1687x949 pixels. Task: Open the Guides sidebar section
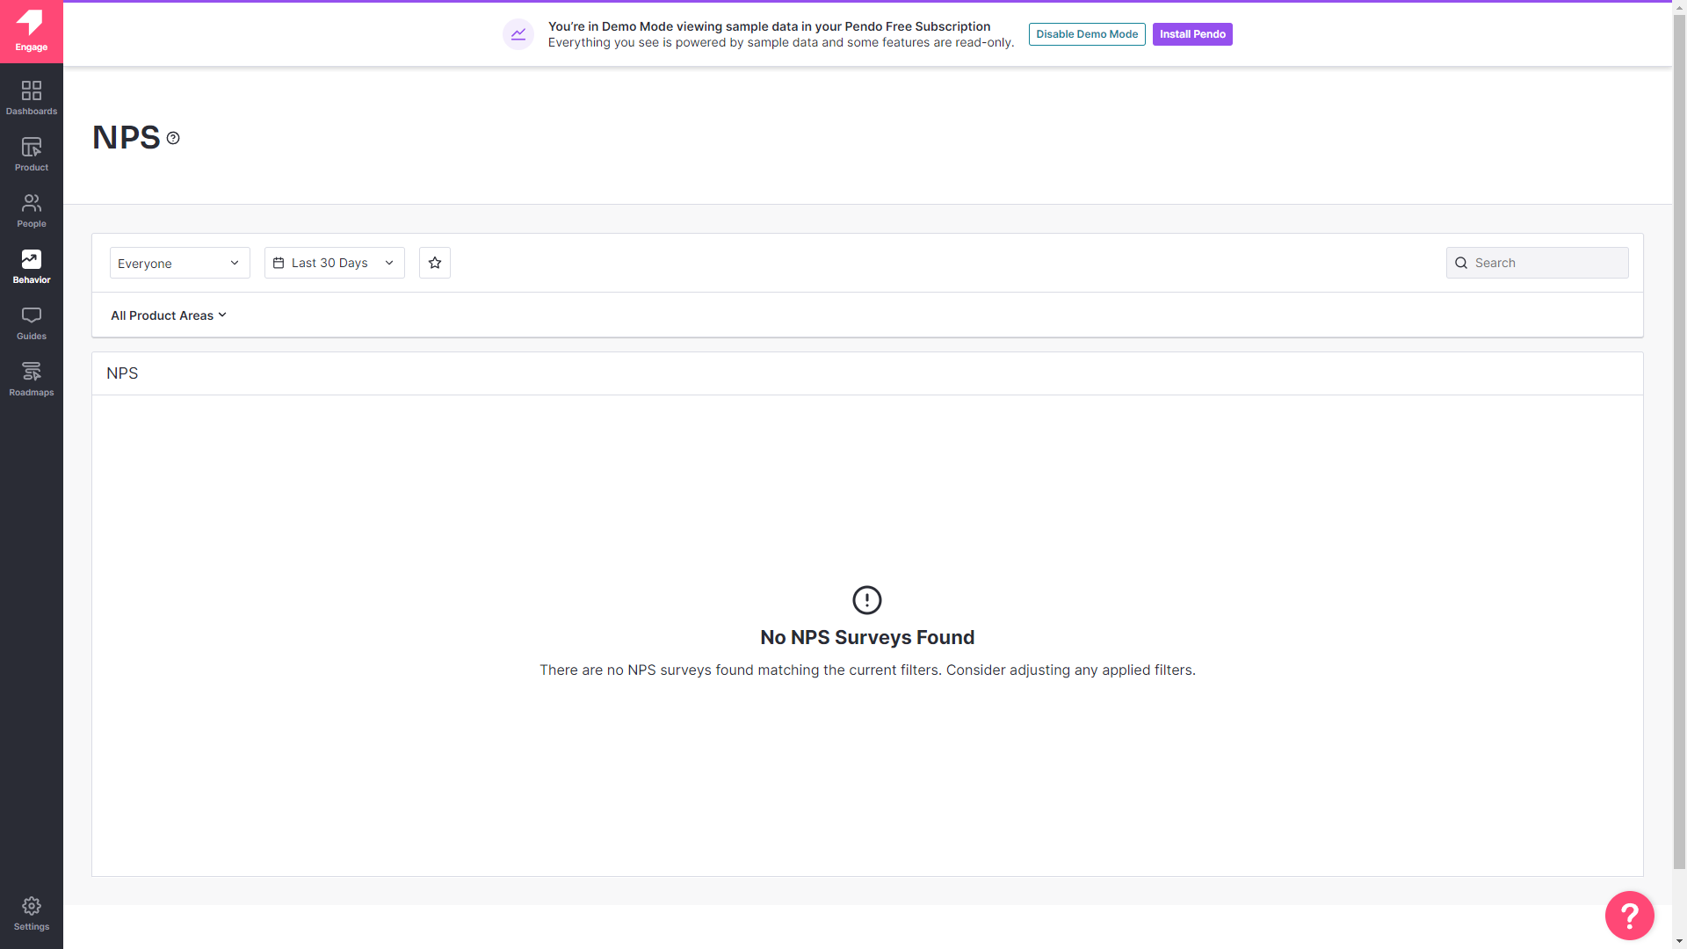click(31, 322)
